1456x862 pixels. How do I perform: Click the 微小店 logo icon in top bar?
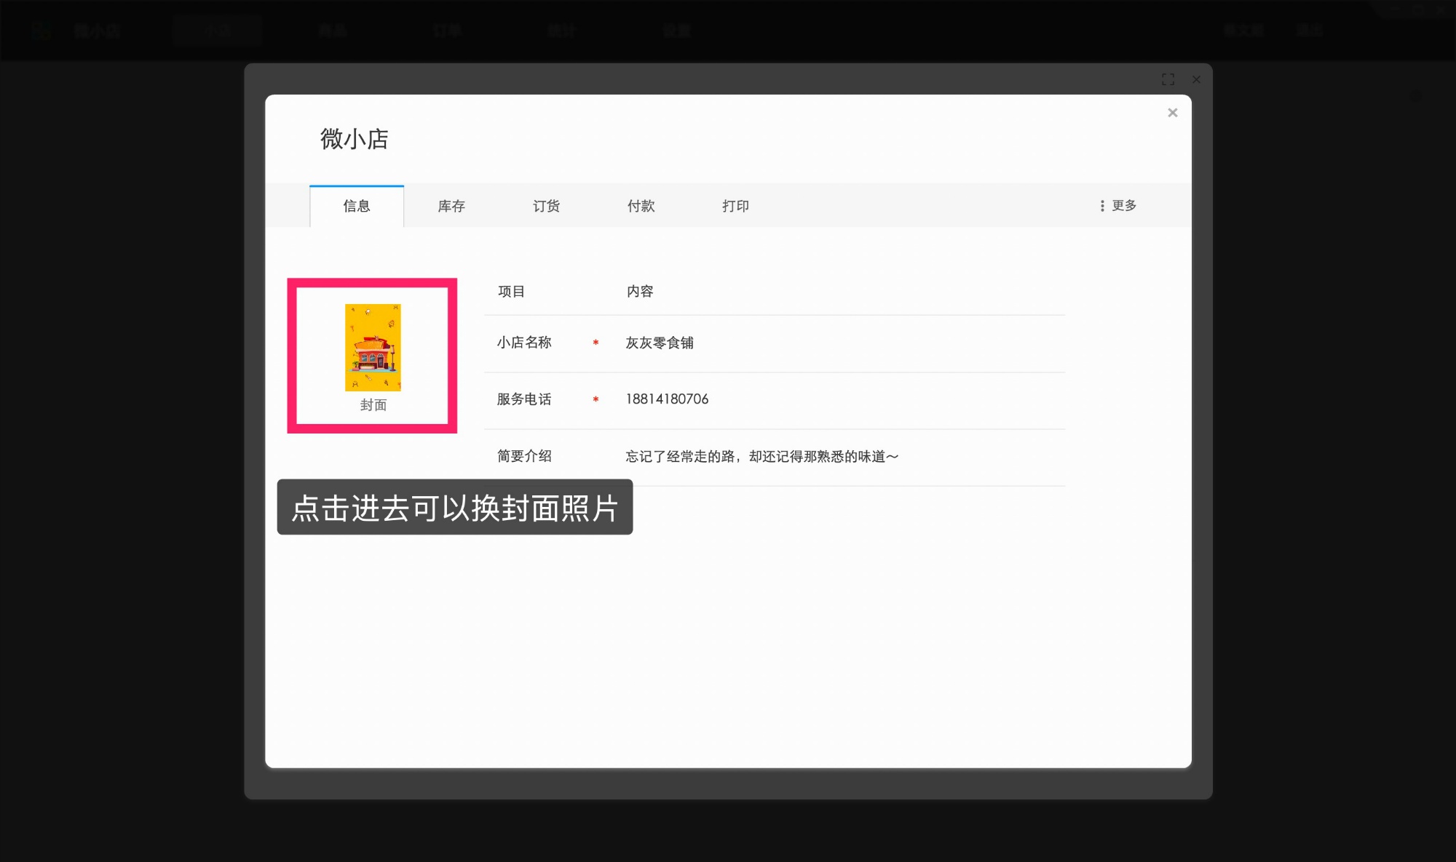tap(42, 30)
